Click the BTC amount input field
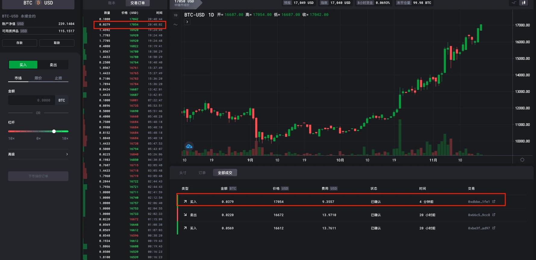Screen dimensions: 536x260 click(31, 100)
